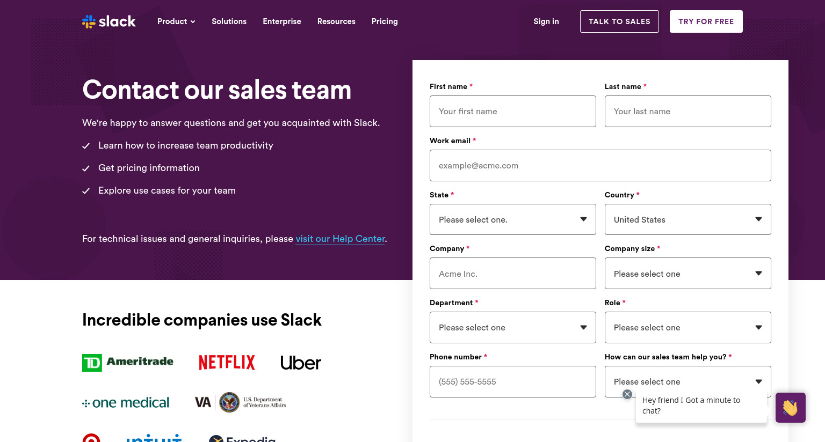Click the Try for Free button
825x442 pixels.
point(706,21)
